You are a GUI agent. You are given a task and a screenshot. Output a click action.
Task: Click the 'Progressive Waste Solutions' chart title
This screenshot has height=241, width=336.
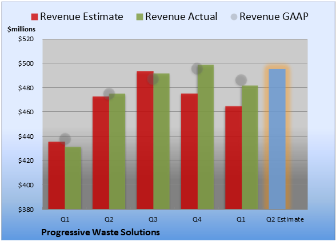click(x=101, y=232)
